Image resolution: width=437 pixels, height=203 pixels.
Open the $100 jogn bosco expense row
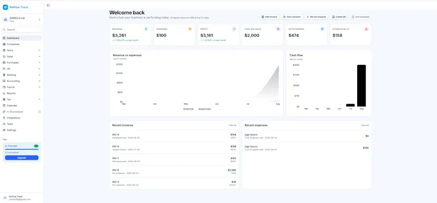[306, 148]
